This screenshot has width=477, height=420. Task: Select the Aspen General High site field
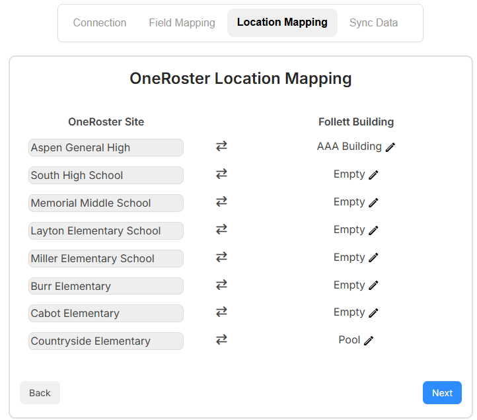pyautogui.click(x=106, y=147)
